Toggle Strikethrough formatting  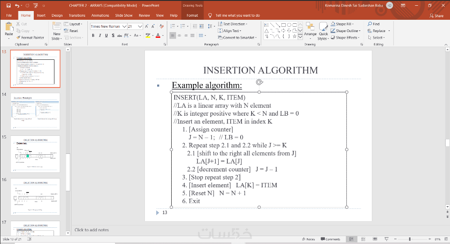tap(119, 35)
